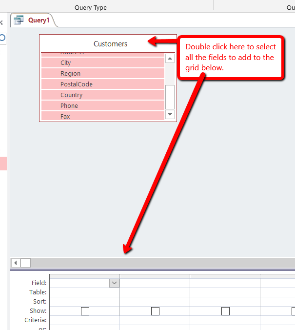Toggle Show checkbox in third grid column
The width and height of the screenshot is (295, 330).
[225, 311]
